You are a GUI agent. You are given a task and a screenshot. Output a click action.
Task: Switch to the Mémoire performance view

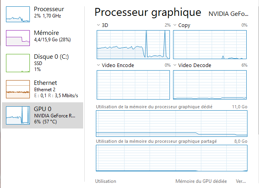47,33
